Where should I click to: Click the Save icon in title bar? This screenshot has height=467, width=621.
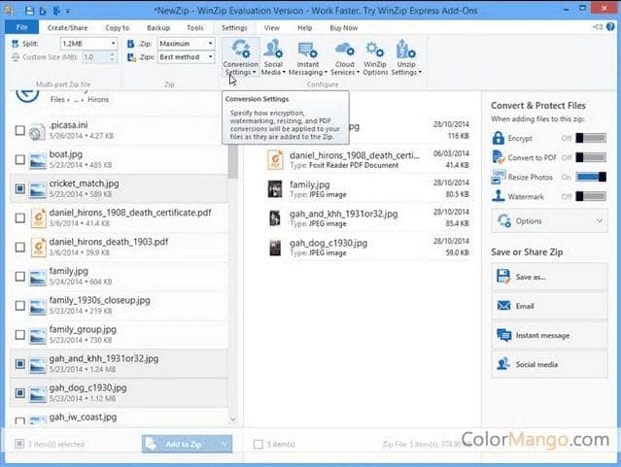click(x=29, y=11)
